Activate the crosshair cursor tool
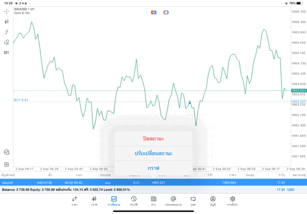 tap(7, 11)
